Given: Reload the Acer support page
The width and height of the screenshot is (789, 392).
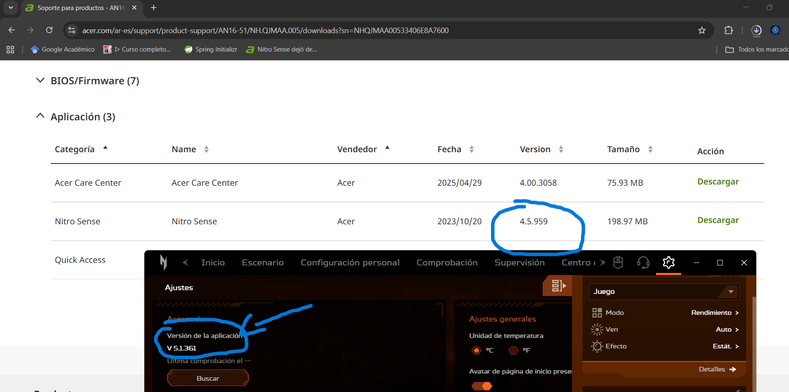Looking at the screenshot, I should point(50,30).
